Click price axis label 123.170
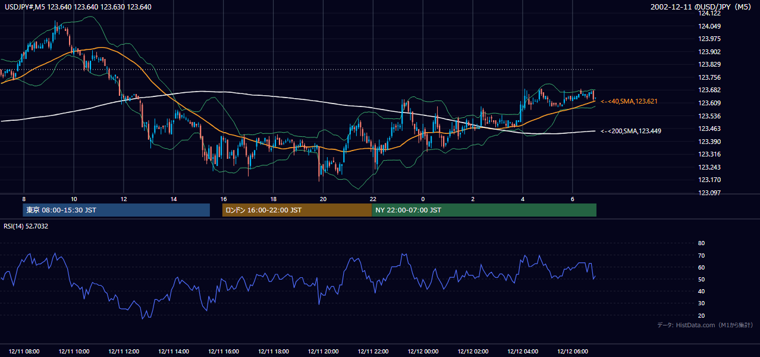Viewport: 760px width, 357px height. (709, 180)
